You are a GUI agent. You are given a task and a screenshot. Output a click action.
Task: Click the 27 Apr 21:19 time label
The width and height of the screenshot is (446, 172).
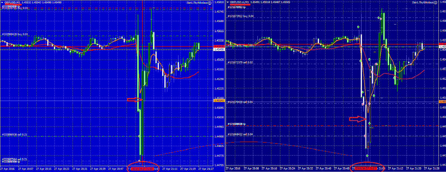coord(188,169)
